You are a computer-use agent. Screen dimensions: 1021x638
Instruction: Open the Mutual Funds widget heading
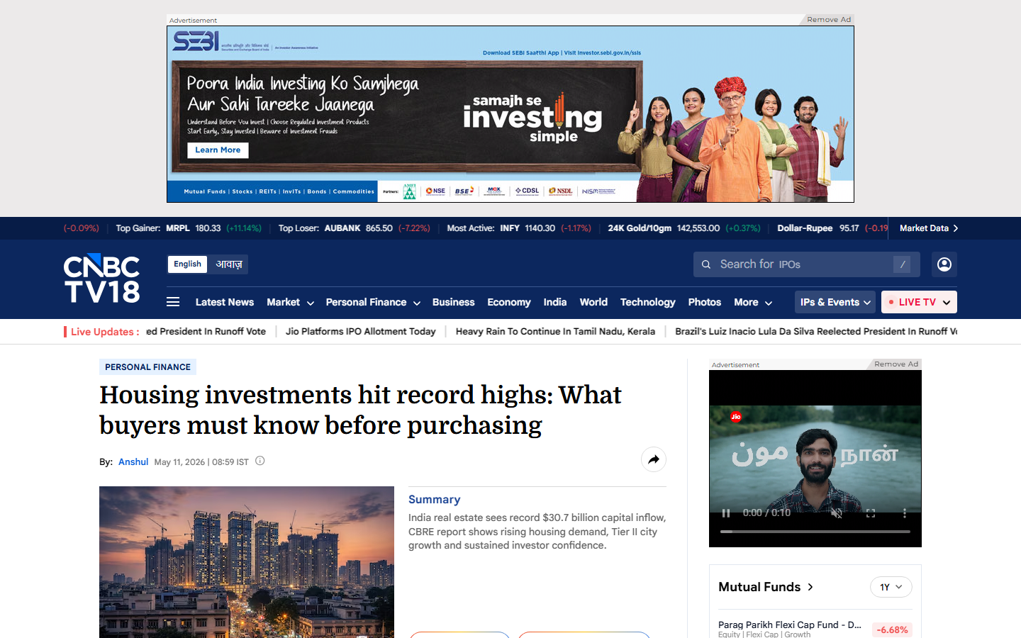(766, 587)
